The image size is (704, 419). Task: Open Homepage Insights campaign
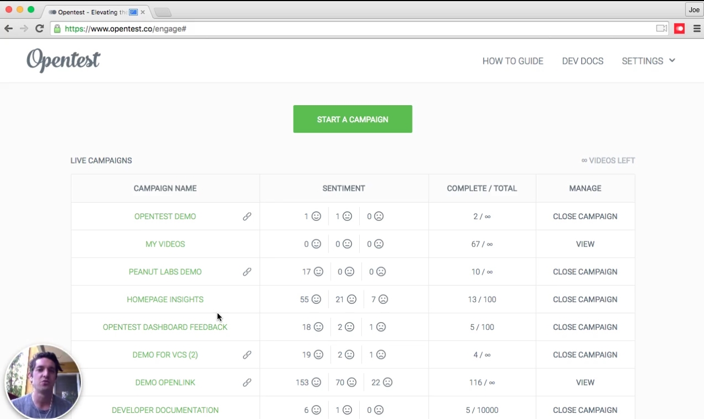pos(165,300)
